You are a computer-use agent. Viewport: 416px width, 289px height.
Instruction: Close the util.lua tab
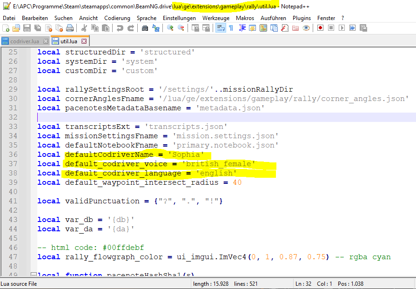84,41
